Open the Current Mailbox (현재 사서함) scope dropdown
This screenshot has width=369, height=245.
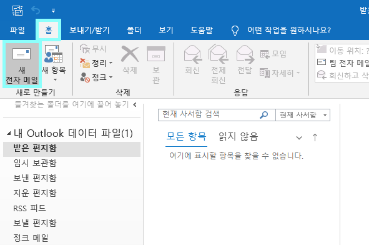point(303,115)
